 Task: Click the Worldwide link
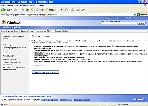[x=130, y=18]
